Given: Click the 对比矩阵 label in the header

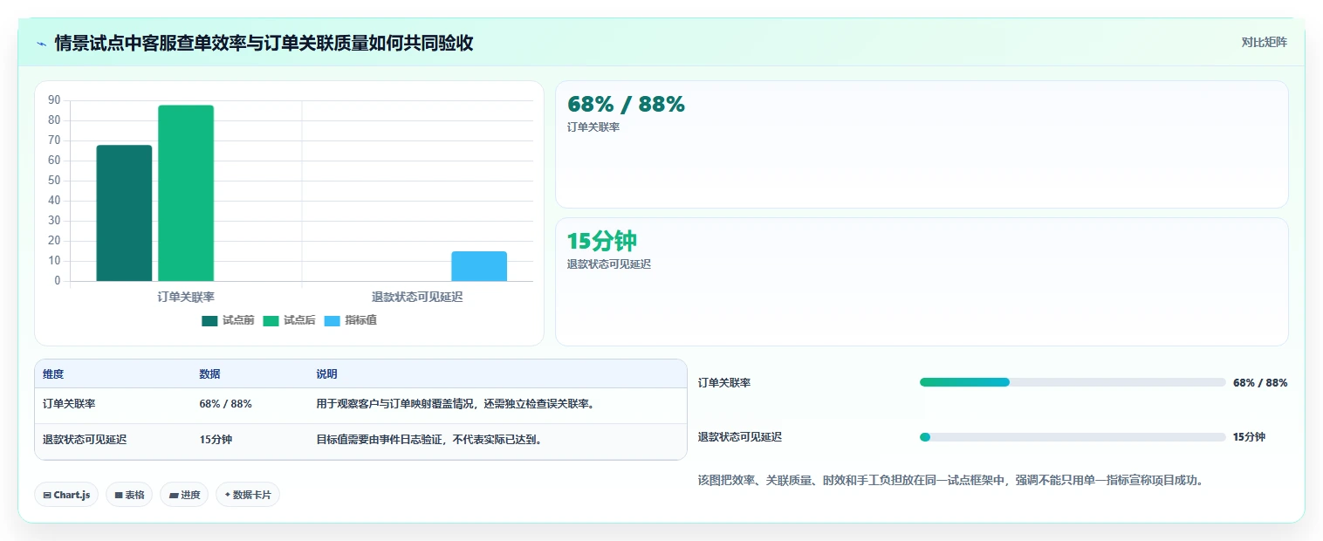Looking at the screenshot, I should (x=1264, y=42).
